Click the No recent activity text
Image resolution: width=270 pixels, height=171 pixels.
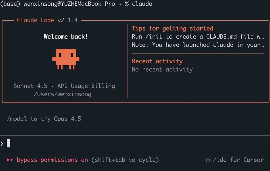click(162, 69)
